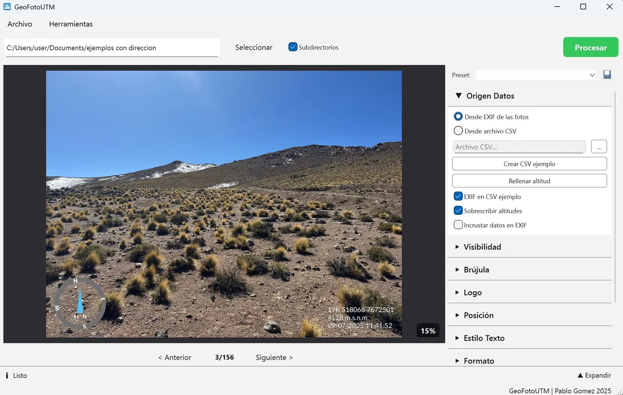Close the GeoFotoUTM window

point(610,7)
